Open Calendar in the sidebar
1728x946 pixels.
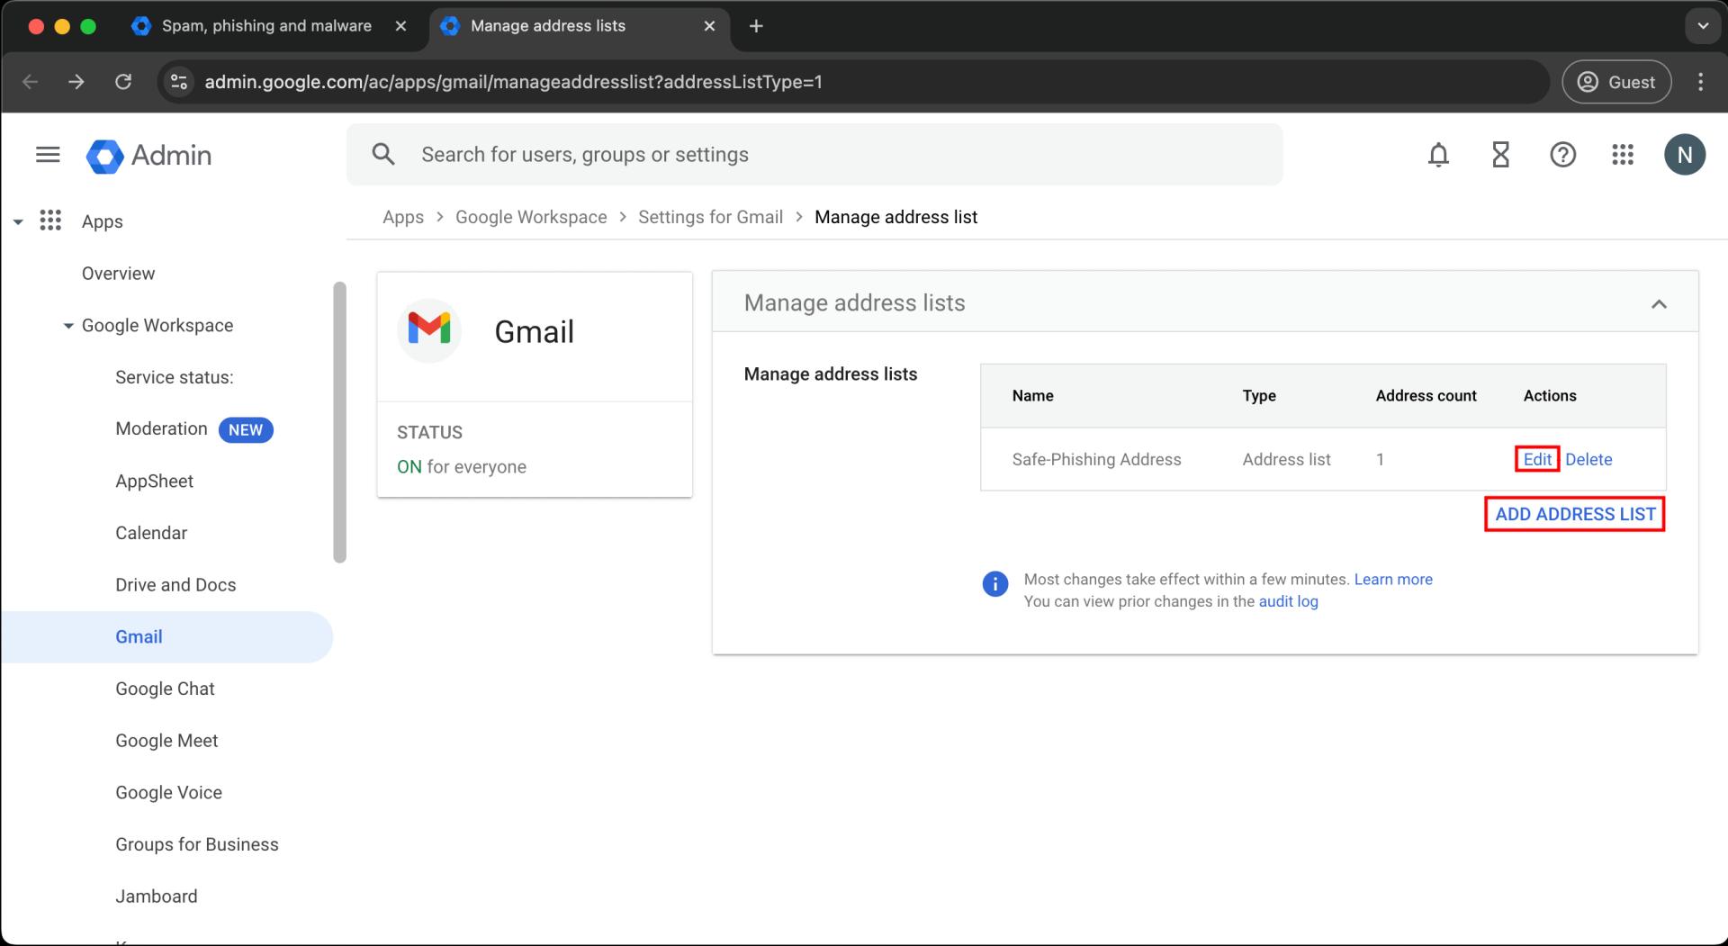pyautogui.click(x=150, y=533)
